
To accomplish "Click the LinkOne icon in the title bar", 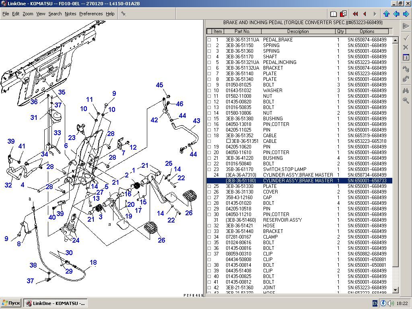I will (4, 3).
